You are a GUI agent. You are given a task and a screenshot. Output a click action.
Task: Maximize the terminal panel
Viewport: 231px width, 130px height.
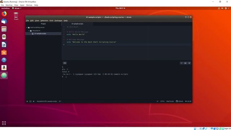coord(185,63)
